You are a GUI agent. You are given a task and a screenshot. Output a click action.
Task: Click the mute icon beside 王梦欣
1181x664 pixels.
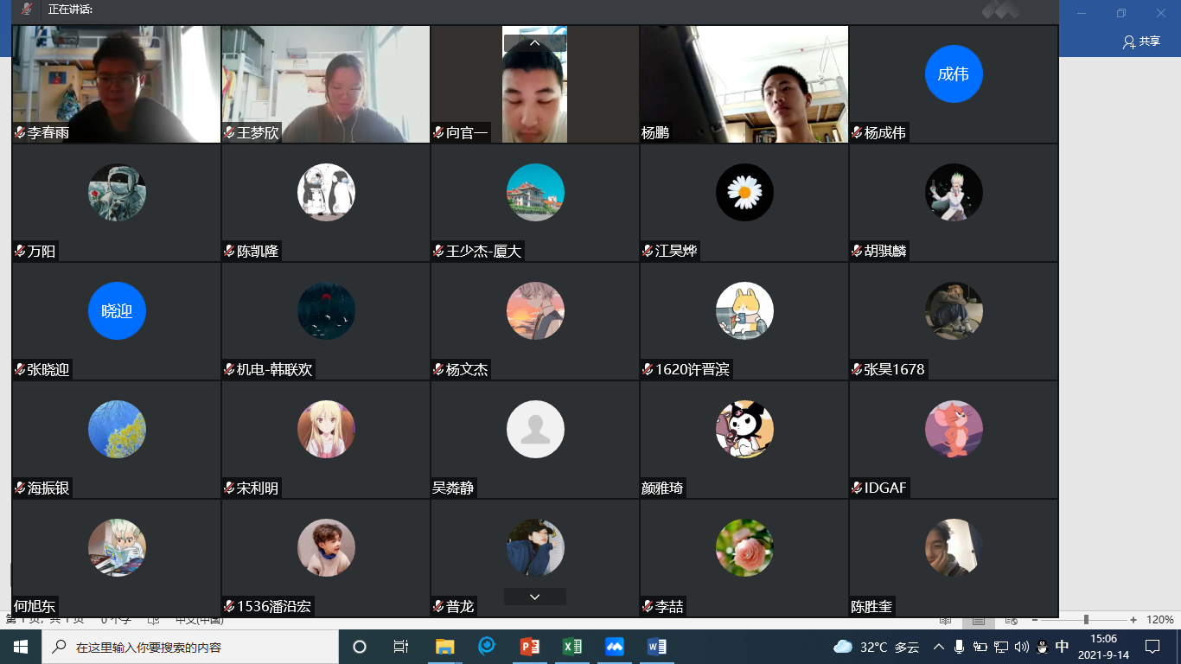point(229,133)
